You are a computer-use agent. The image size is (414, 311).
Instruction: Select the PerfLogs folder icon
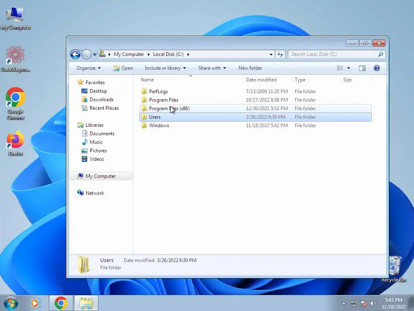(x=144, y=91)
